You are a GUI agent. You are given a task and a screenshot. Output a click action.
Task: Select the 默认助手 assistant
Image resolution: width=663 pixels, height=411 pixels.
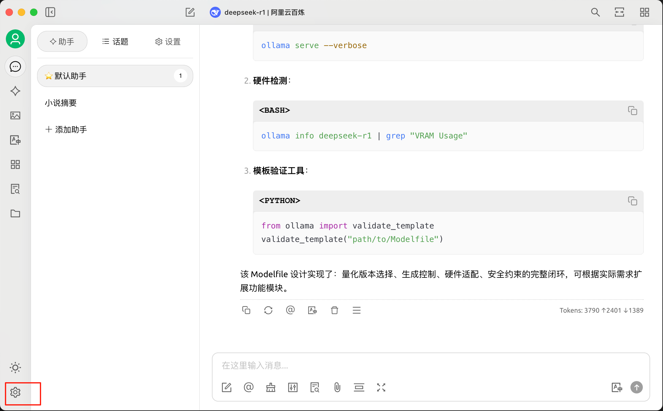coord(115,76)
